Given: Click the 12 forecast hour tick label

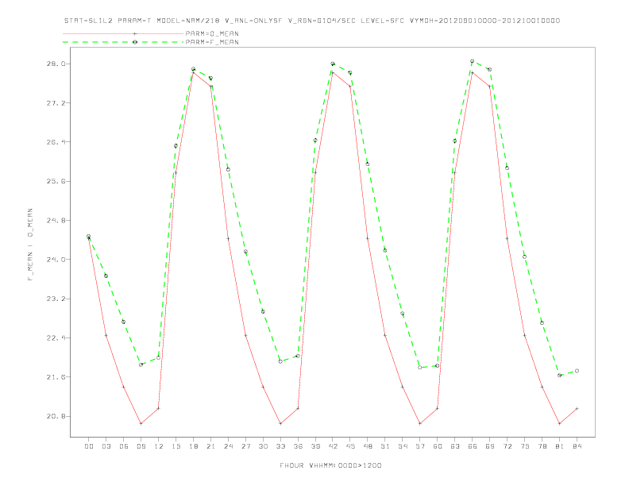Looking at the screenshot, I should pyautogui.click(x=159, y=446).
